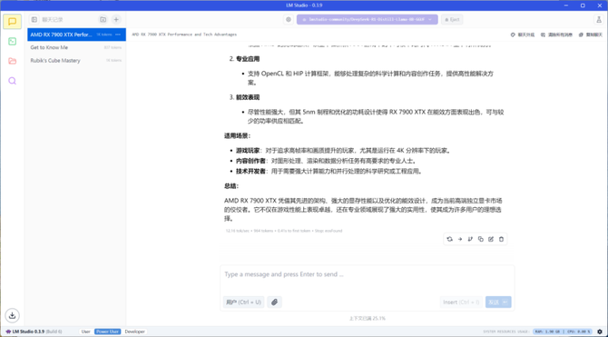Viewport: 608px width, 337px height.
Task: Delete the assistant message
Action: (501, 239)
